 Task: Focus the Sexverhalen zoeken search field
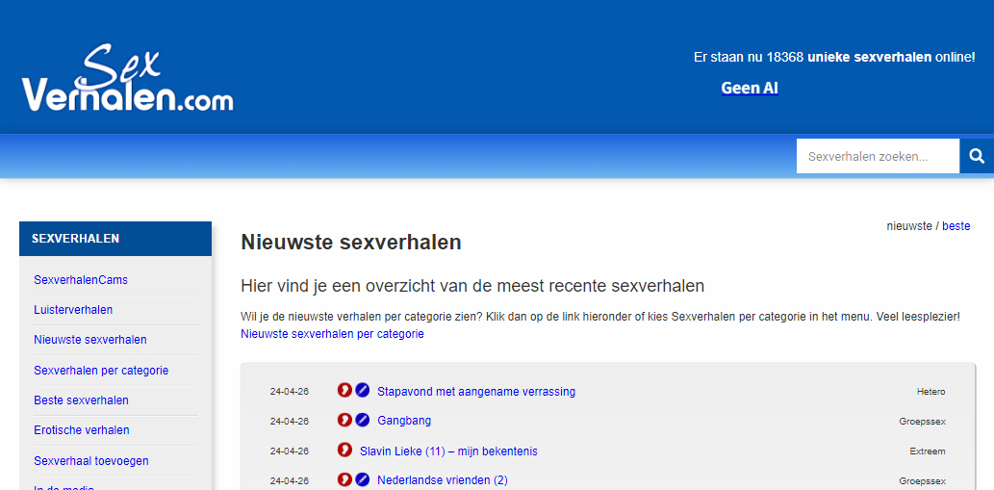(x=878, y=156)
